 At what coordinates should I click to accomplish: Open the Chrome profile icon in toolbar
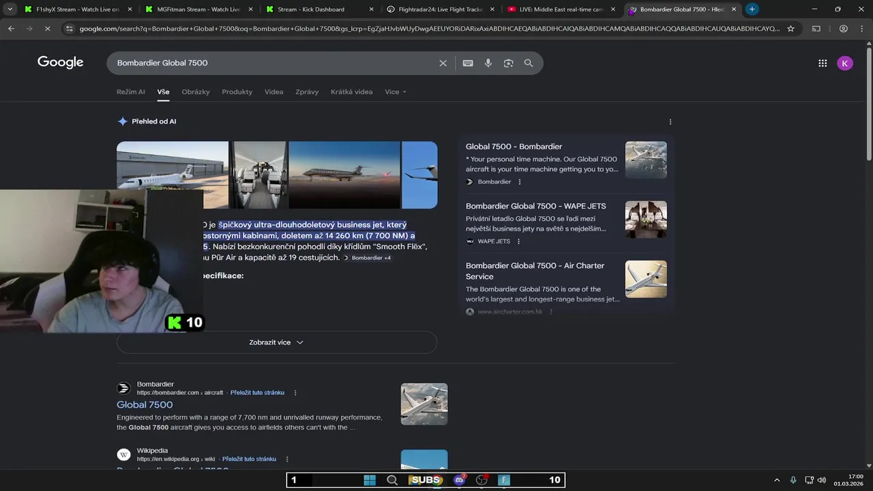(x=844, y=29)
